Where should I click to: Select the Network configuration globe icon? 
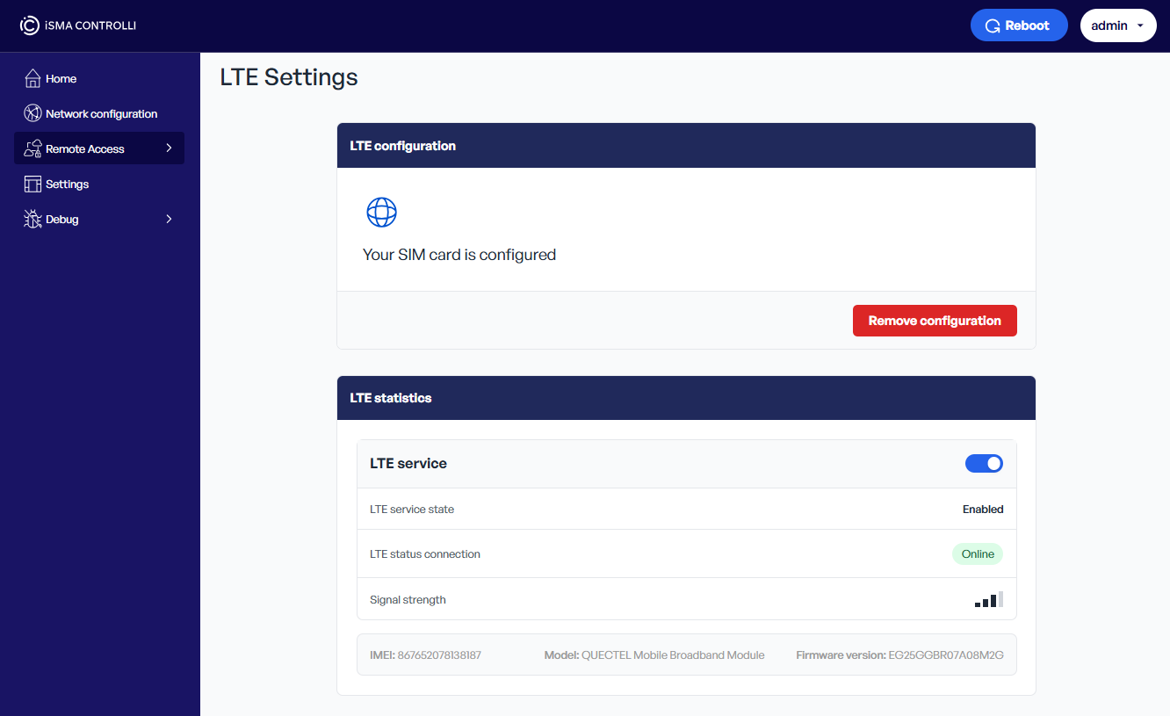(32, 112)
